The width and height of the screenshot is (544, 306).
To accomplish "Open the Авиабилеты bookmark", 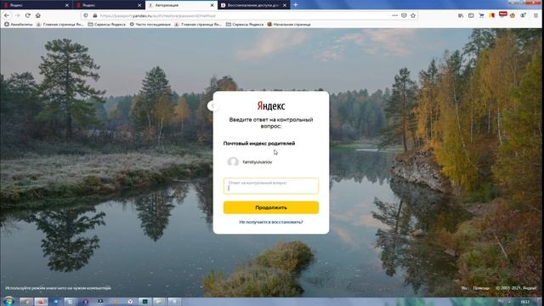I will pyautogui.click(x=19, y=25).
